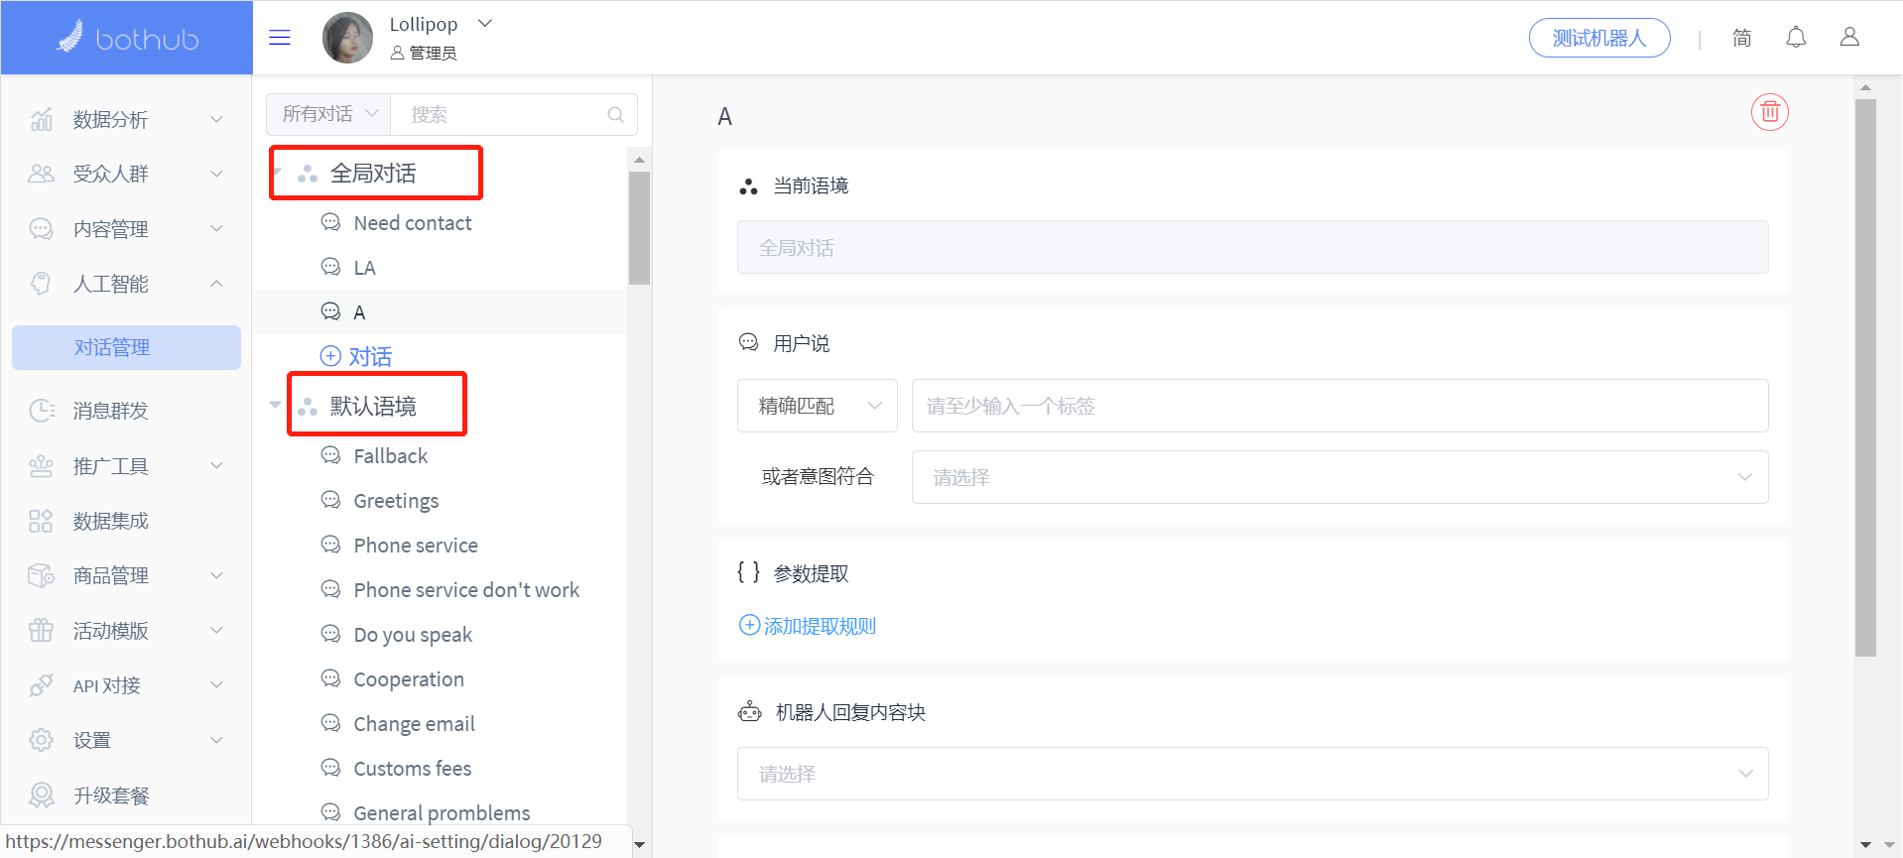The width and height of the screenshot is (1903, 858).
Task: Click the dialog list scroll-down arrow
Action: [x=640, y=845]
